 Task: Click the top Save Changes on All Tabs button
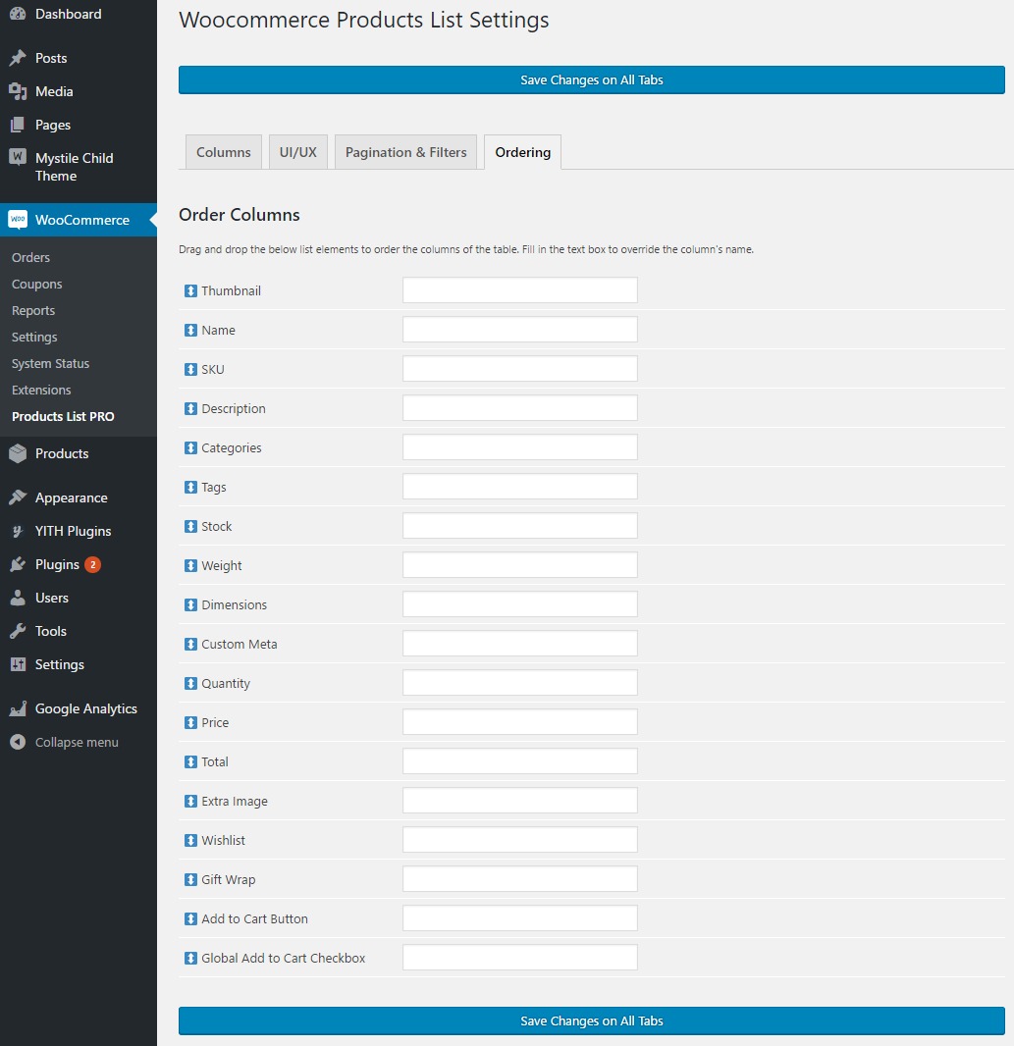tap(591, 80)
